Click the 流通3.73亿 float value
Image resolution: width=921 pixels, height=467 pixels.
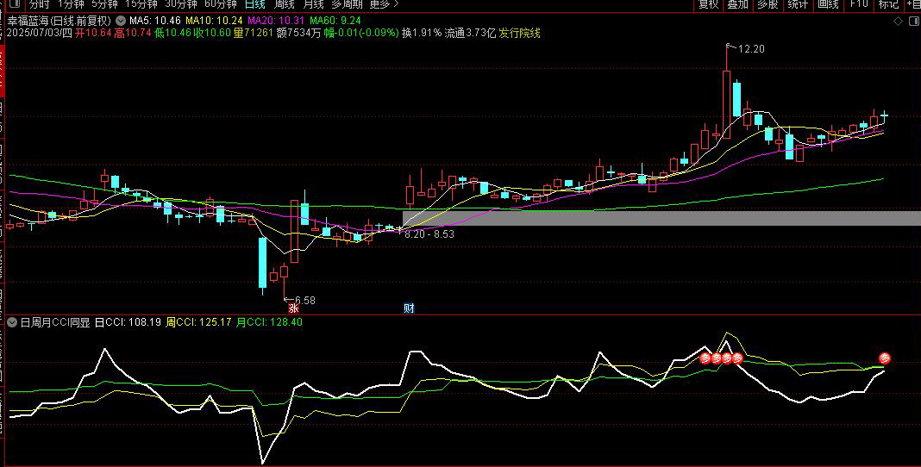(470, 33)
